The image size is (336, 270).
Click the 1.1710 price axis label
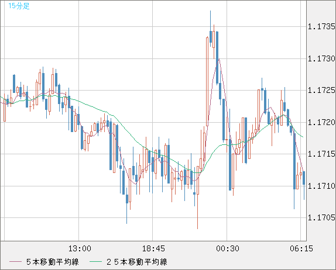321,186
